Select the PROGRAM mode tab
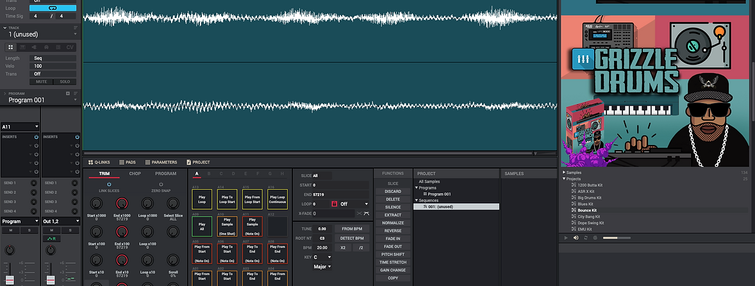 tap(165, 173)
